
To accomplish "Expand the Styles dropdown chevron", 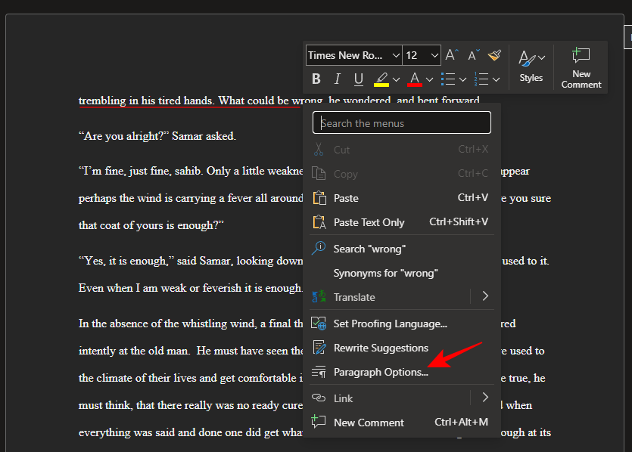I will [542, 58].
